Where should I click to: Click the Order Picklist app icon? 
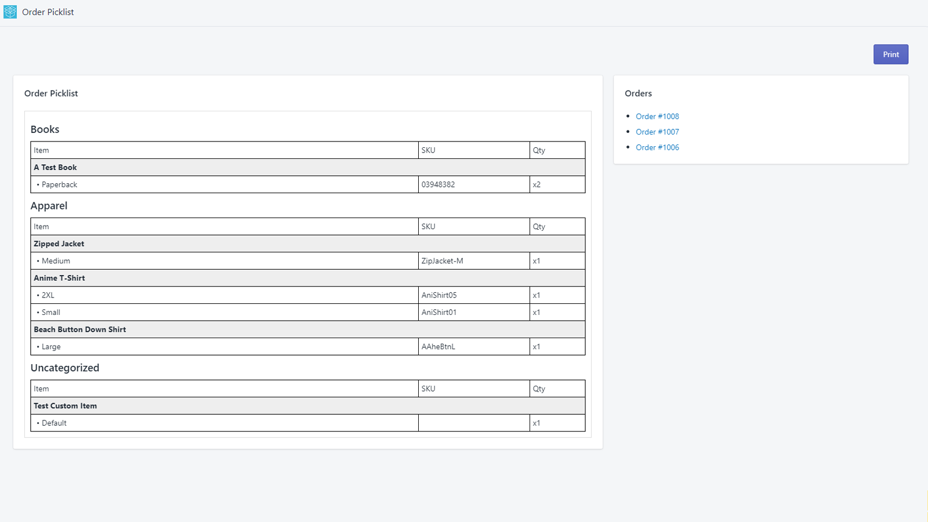click(10, 12)
